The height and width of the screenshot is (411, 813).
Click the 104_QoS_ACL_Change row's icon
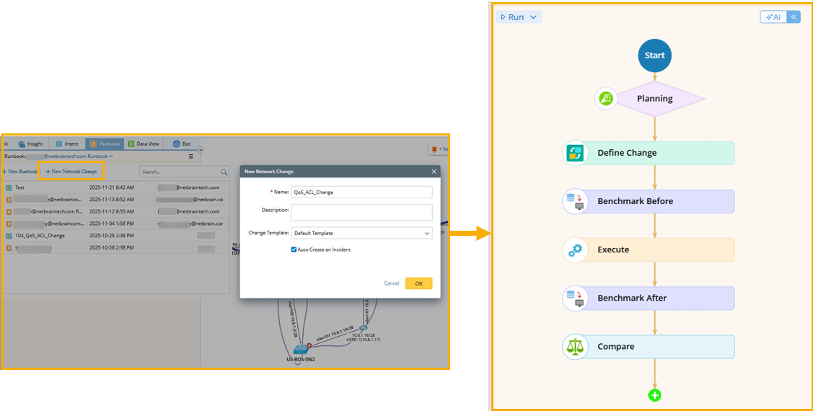coord(9,235)
